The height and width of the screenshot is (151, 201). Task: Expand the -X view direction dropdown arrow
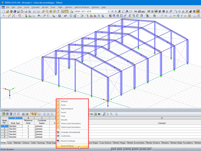tap(144, 16)
